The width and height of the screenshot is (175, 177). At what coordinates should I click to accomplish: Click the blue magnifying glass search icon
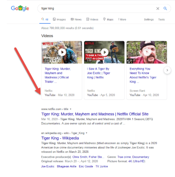click(x=165, y=8)
